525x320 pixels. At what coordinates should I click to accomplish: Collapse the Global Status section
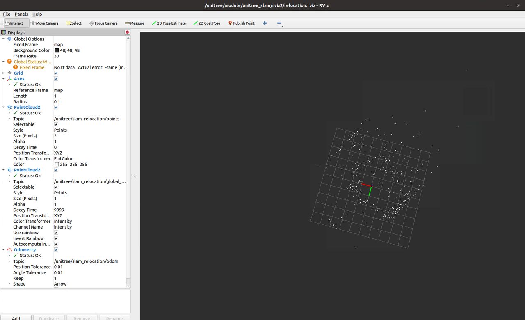[x=3, y=62]
